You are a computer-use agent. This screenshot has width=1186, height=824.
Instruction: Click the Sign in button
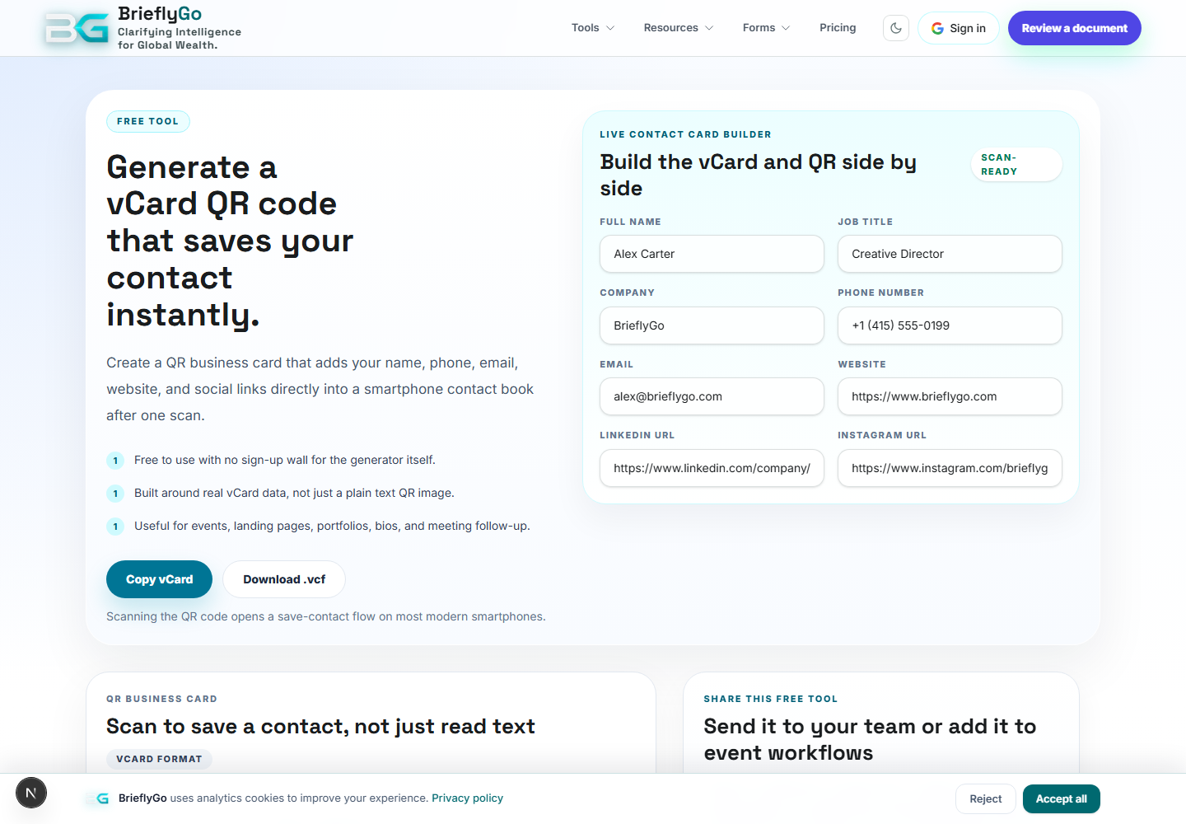tap(959, 28)
